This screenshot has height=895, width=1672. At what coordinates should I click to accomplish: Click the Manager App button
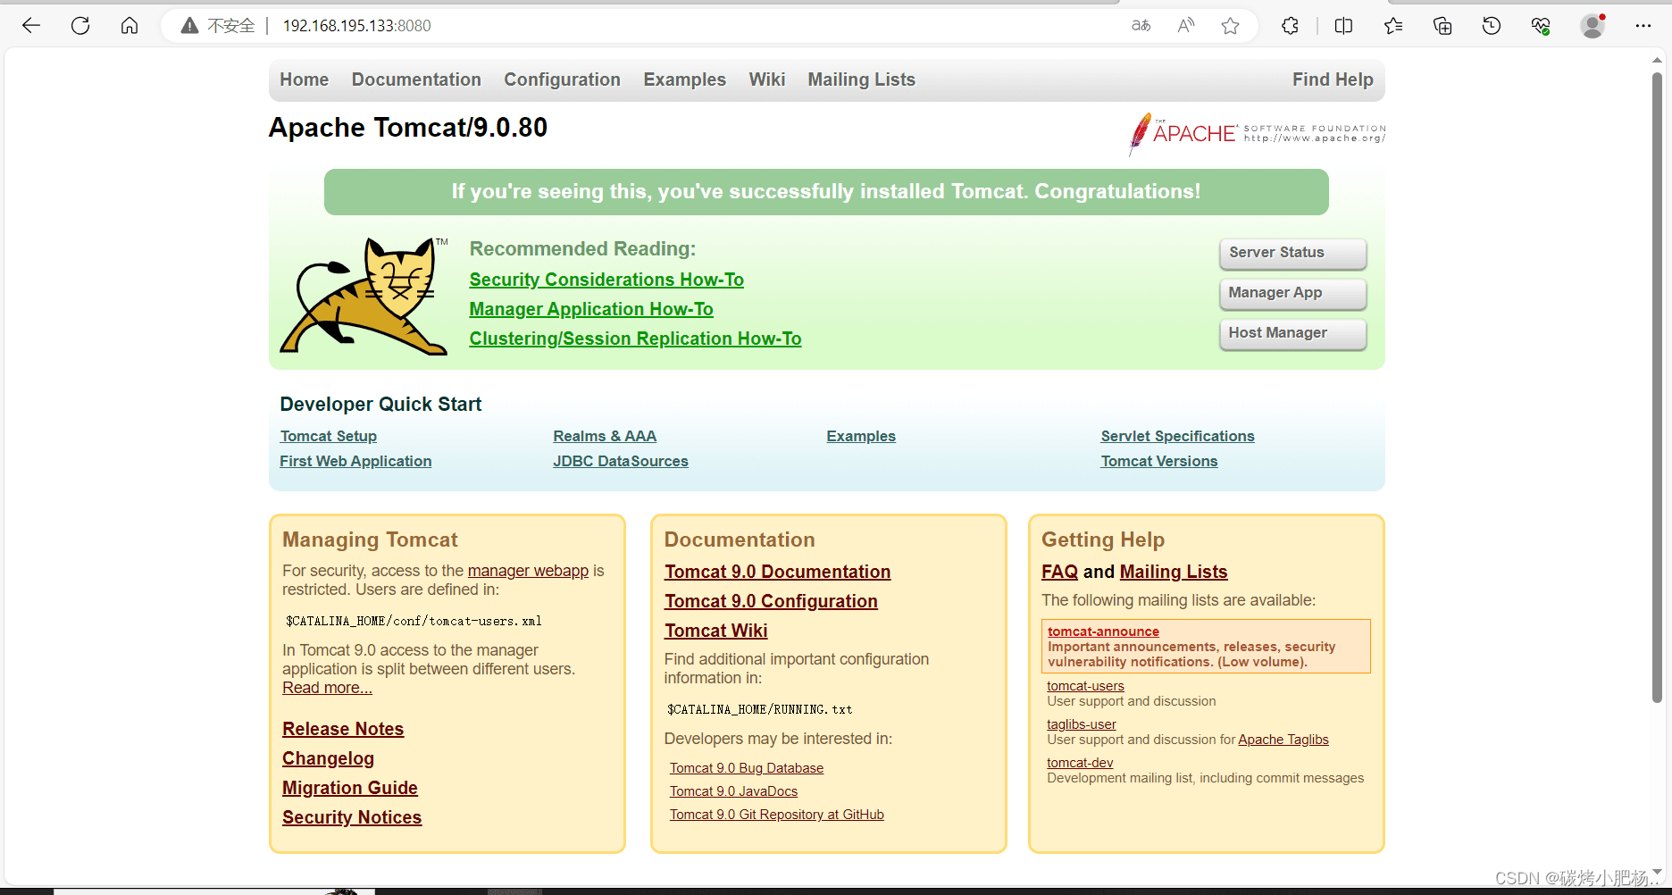(1292, 293)
